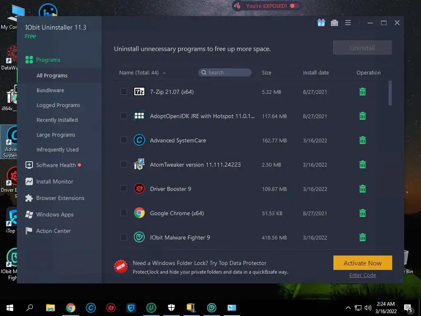
Task: Click the IObit Malware Fighter program icon
Action: (139, 237)
